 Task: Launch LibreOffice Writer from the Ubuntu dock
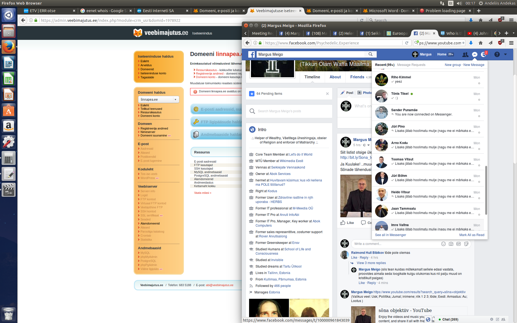9,63
